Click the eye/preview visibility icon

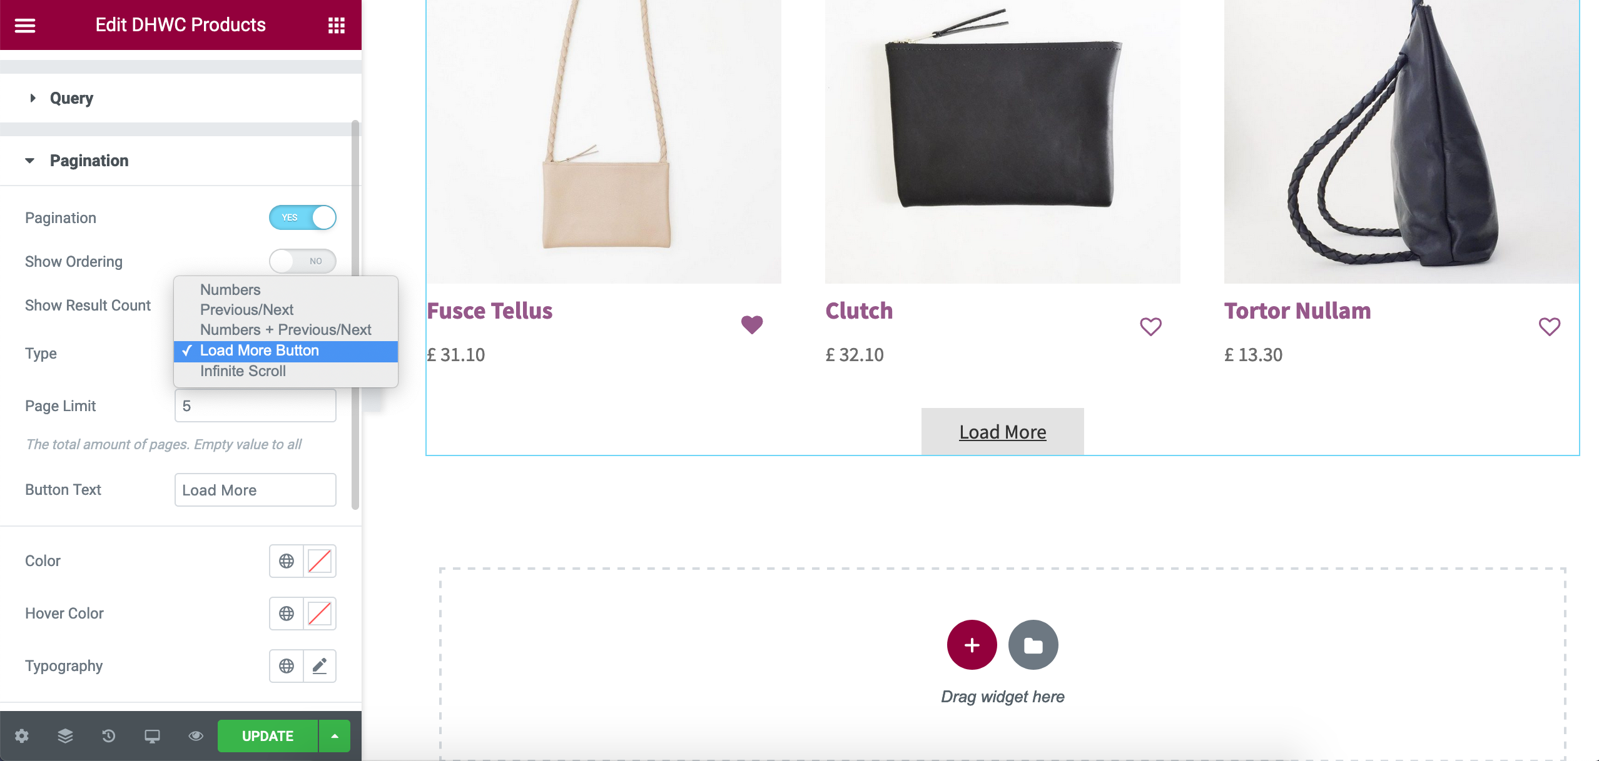pos(196,737)
